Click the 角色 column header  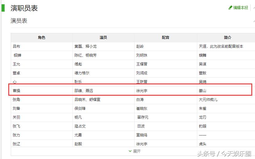(42, 38)
